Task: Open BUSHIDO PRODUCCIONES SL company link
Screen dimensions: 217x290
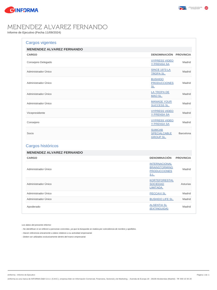Action: tap(162, 83)
